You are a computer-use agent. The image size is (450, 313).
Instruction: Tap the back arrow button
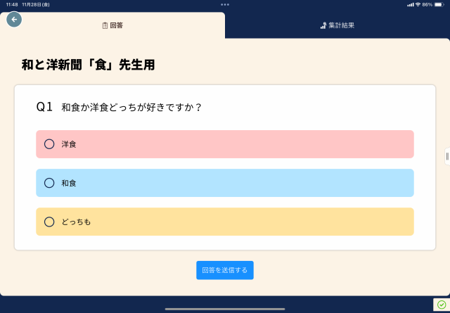click(14, 20)
